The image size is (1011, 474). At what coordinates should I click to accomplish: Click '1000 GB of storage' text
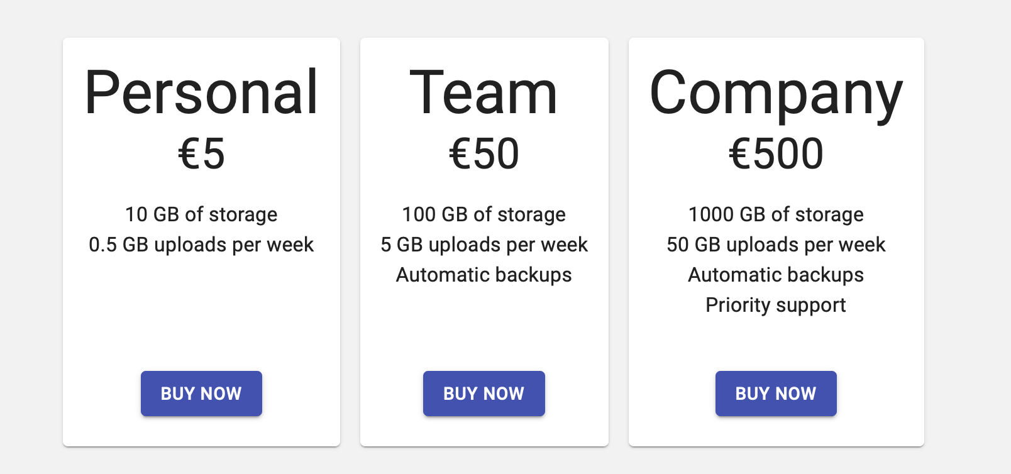pos(776,214)
